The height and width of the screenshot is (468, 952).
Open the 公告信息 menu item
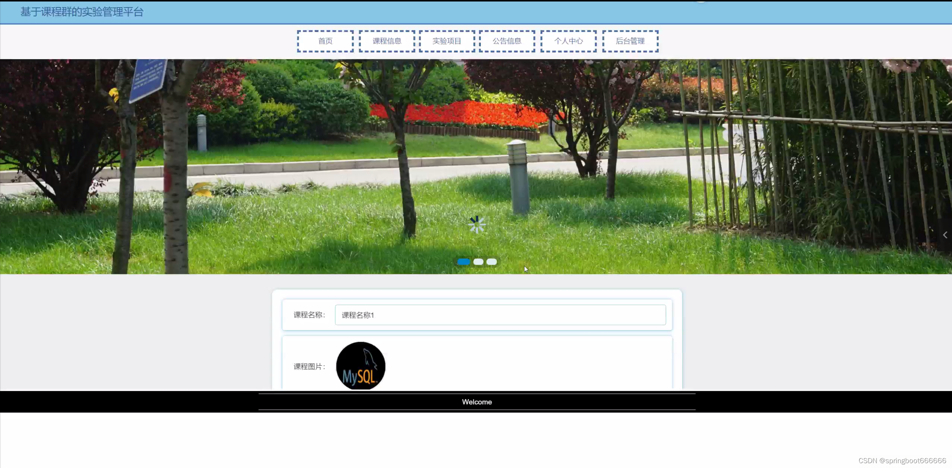(507, 41)
